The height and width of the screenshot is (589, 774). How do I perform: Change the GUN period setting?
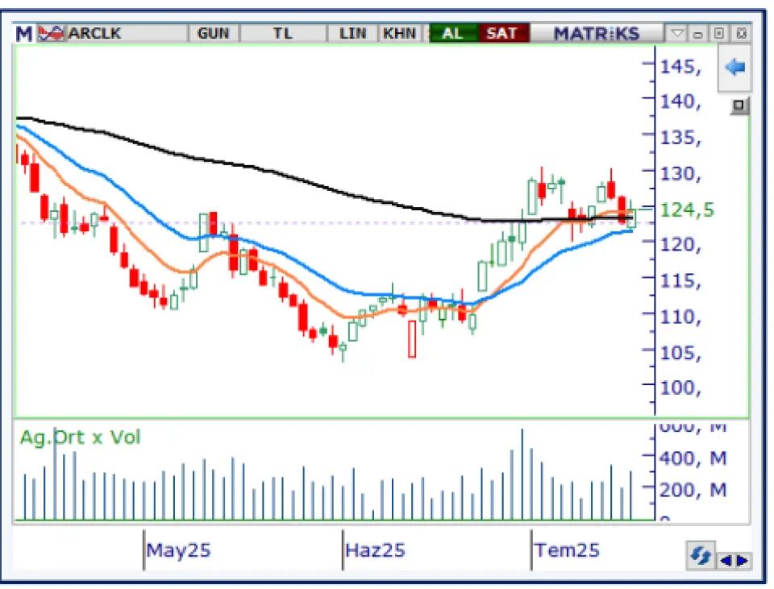(x=213, y=34)
